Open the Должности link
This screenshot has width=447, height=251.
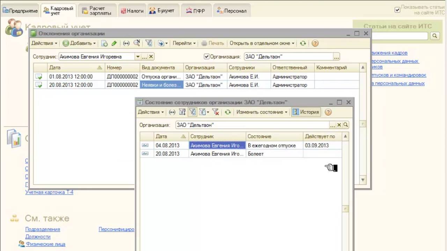38,237
